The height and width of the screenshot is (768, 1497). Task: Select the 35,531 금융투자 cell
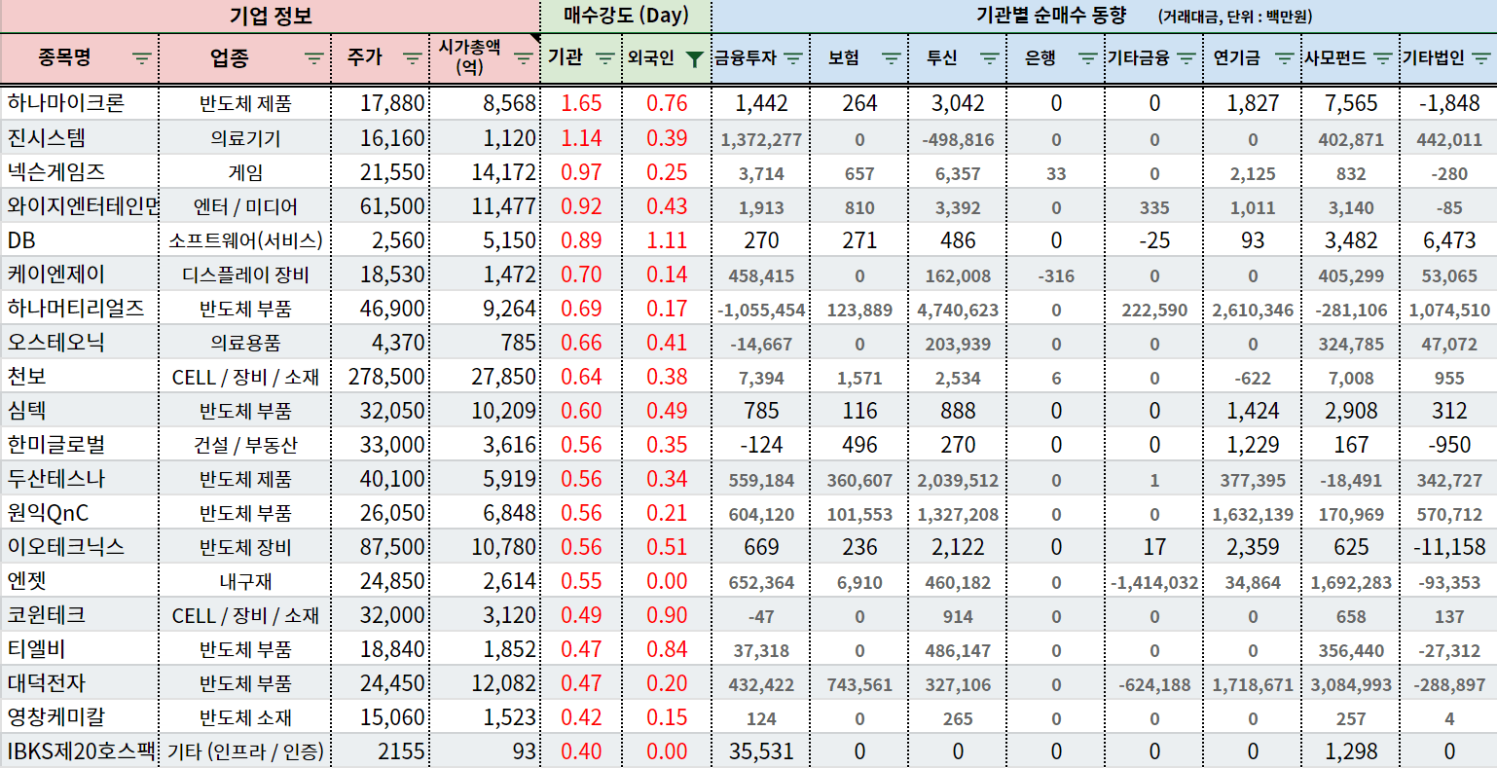coord(761,751)
